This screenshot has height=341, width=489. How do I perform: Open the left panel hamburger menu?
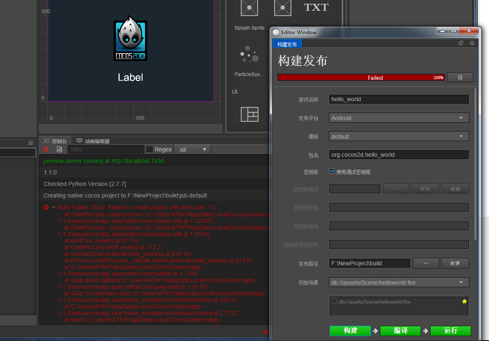30,143
